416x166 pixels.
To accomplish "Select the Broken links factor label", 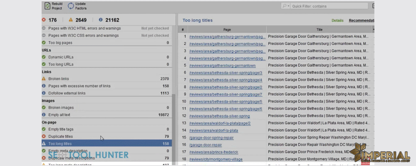I will (x=59, y=78).
